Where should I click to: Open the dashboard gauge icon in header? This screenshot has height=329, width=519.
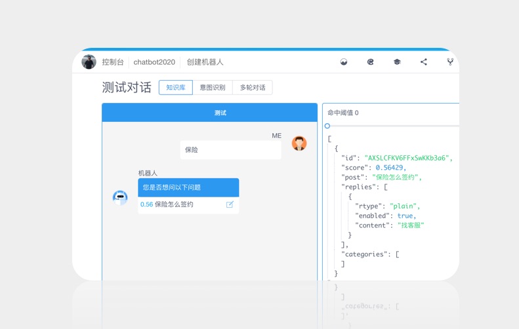click(344, 62)
